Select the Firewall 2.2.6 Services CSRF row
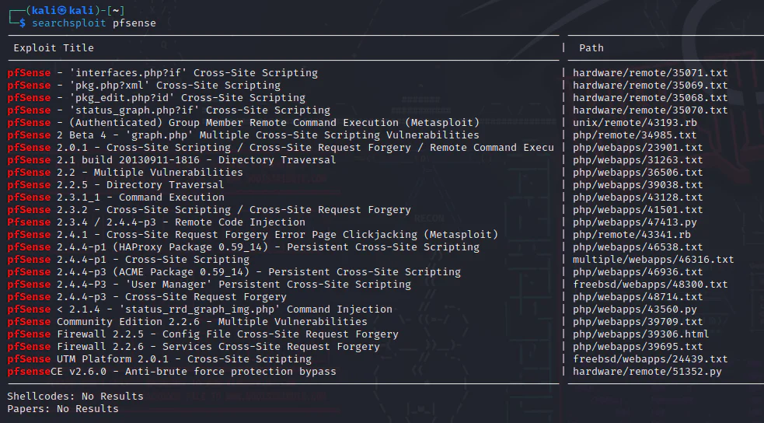 [194, 346]
